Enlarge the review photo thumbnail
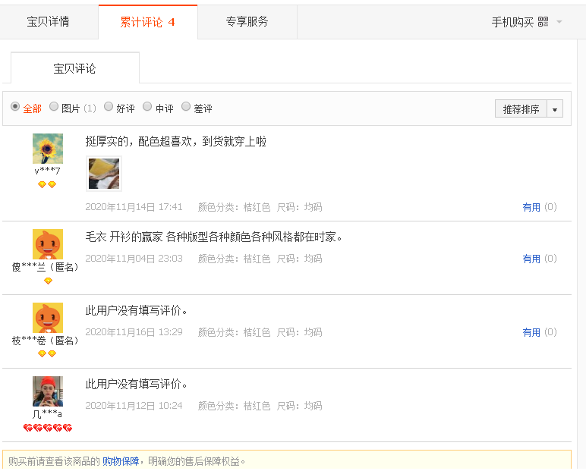The width and height of the screenshot is (586, 471). pos(104,174)
